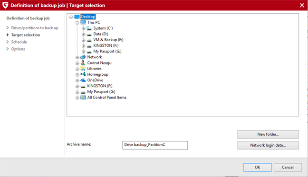Click the Network icon in tree
The image size is (308, 177).
pos(83,57)
